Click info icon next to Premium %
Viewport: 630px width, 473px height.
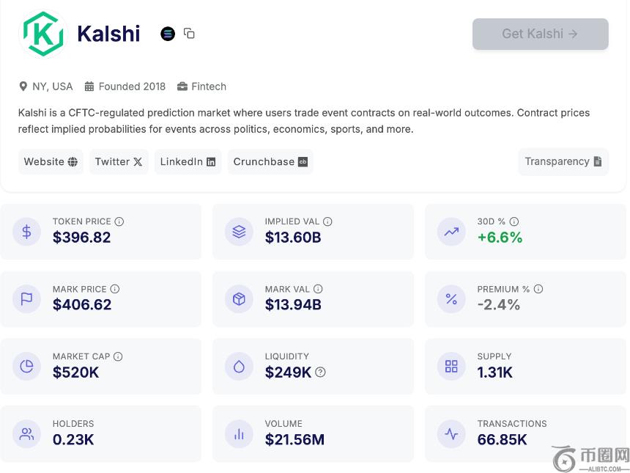pyautogui.click(x=538, y=289)
